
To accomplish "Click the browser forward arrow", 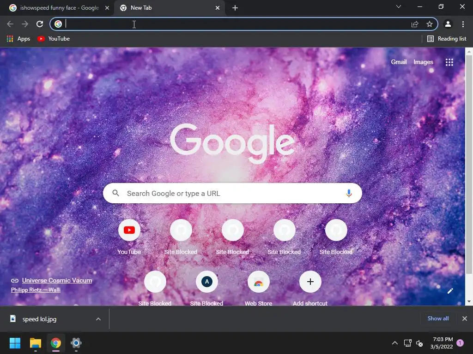I will click(x=25, y=24).
